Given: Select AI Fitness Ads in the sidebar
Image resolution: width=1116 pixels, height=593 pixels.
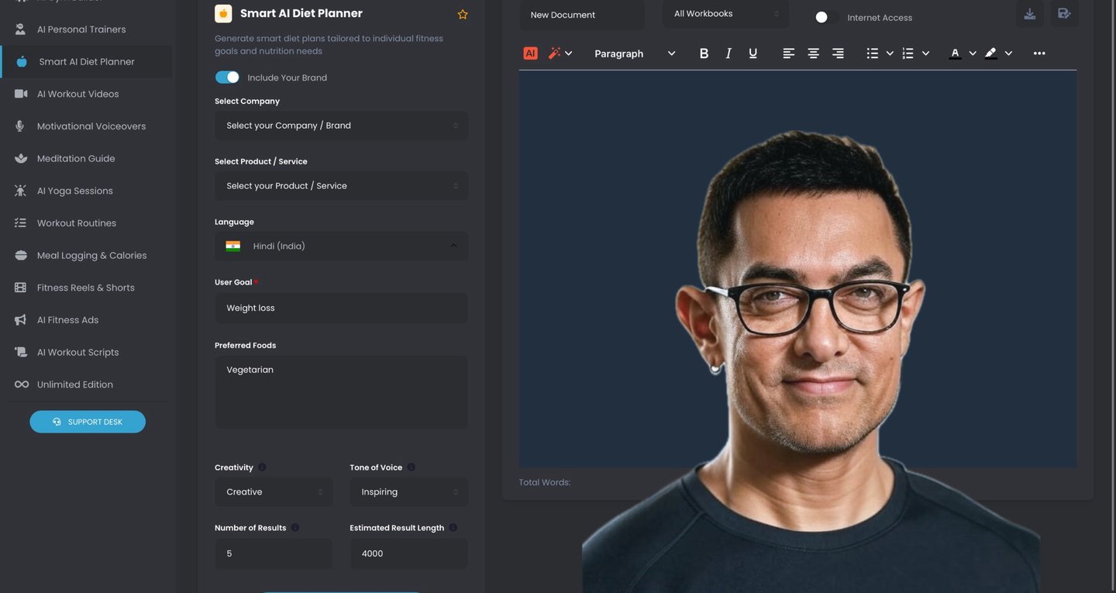Looking at the screenshot, I should pos(87,320).
